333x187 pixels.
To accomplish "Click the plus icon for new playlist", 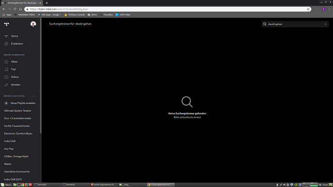I will coord(6,103).
